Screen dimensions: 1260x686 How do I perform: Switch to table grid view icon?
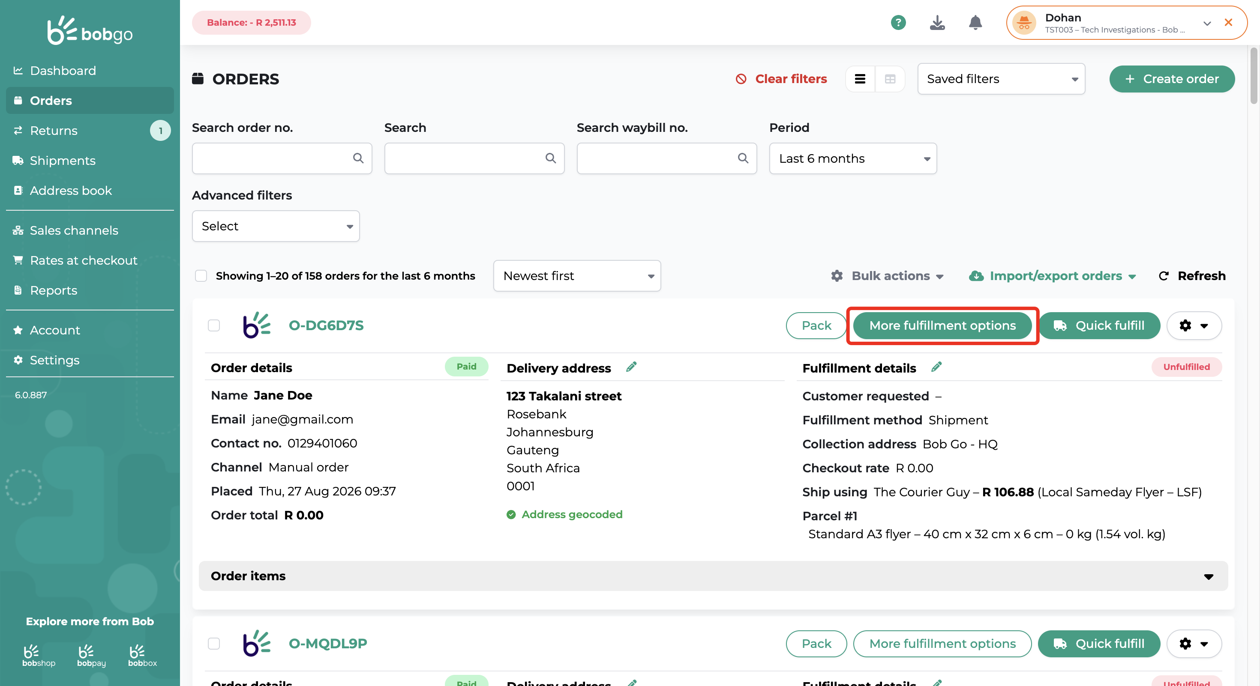[890, 79]
